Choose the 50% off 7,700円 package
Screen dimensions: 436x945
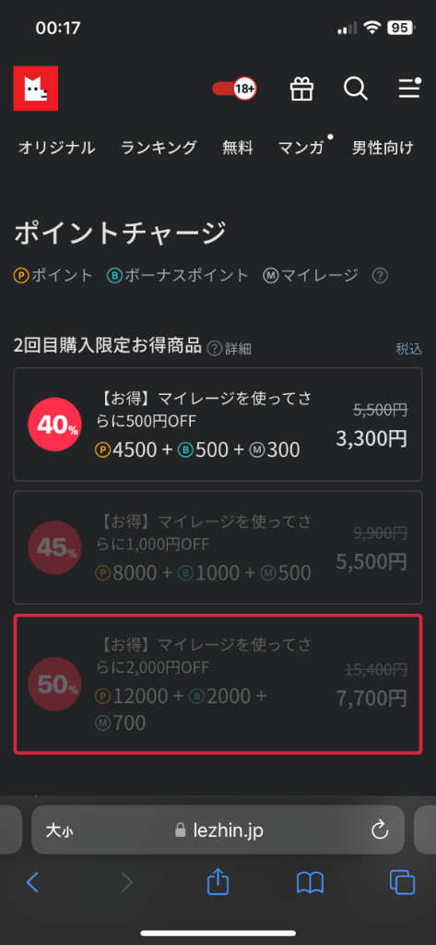[x=218, y=684]
